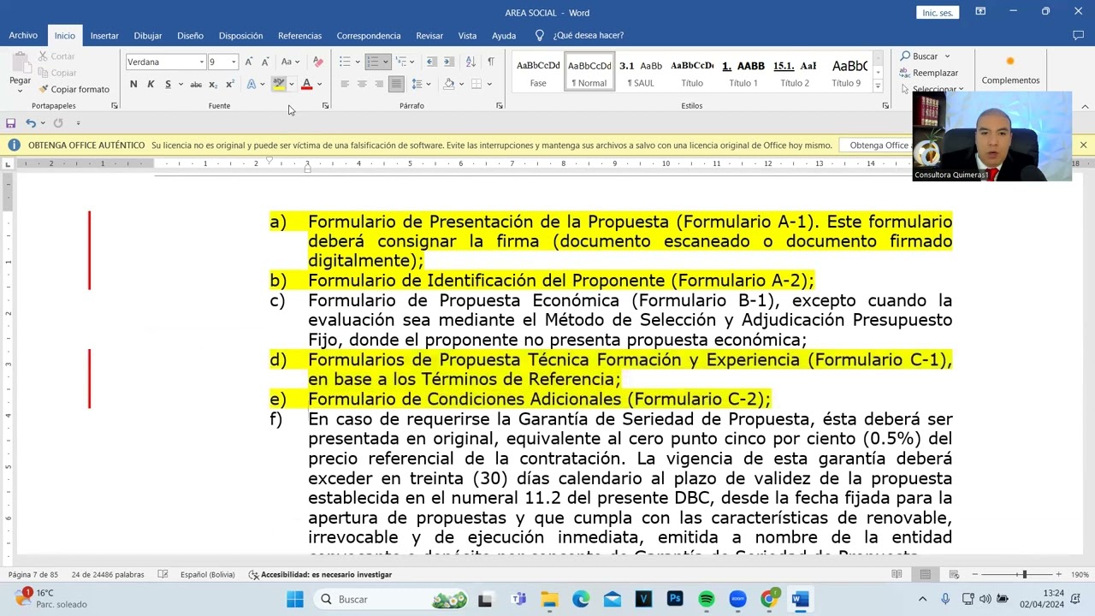Toggle strikethrough (abc) formatting

[x=196, y=84]
